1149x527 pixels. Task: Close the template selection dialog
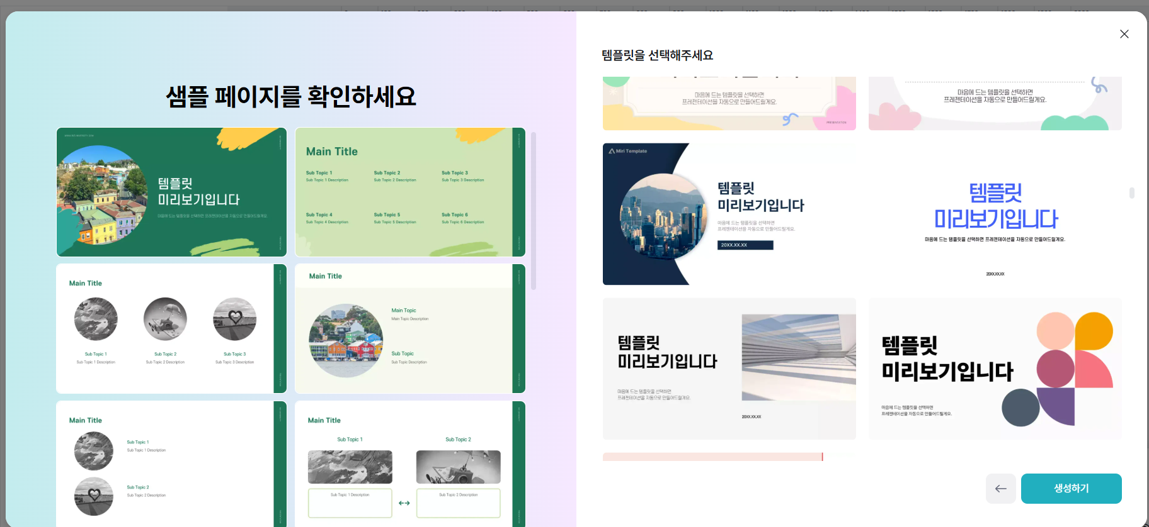(x=1124, y=34)
